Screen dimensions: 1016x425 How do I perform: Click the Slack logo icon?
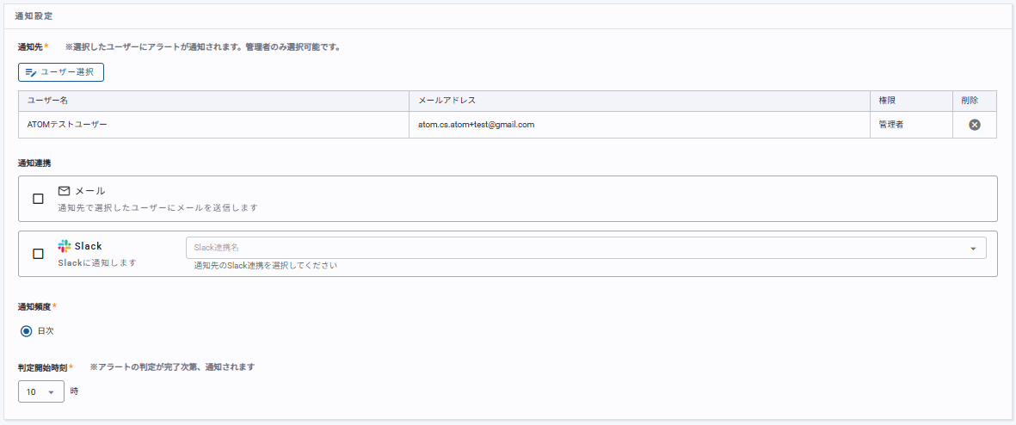(x=64, y=246)
